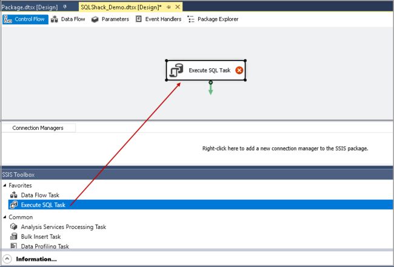This screenshot has width=394, height=267.
Task: Collapse the Favorites group
Action: click(4, 185)
